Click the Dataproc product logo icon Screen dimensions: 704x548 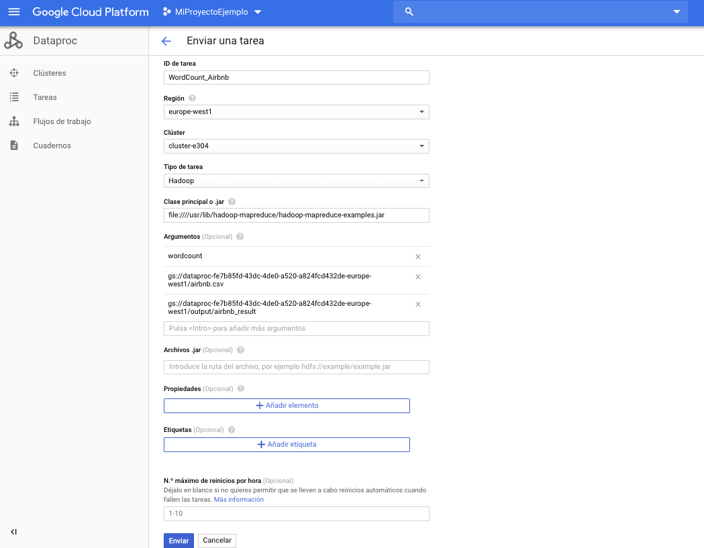[x=13, y=40]
